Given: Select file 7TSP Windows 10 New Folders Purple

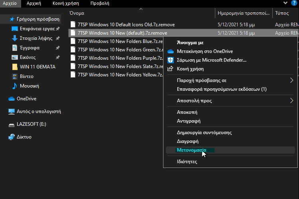Looking at the screenshot, I should coord(120,58).
